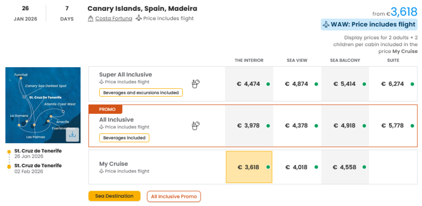Click the drink icon in All Inclusive row
Screen dimensions: 422x206
[195, 125]
